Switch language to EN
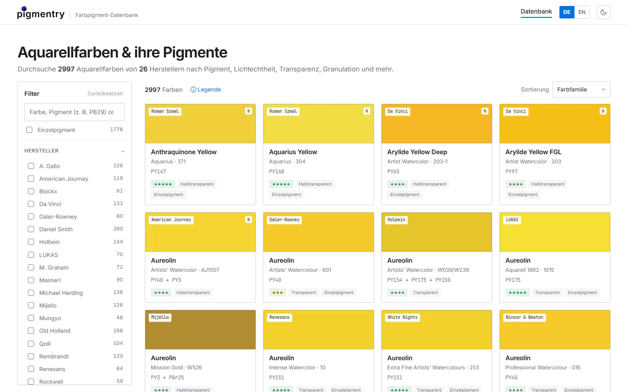 [582, 12]
